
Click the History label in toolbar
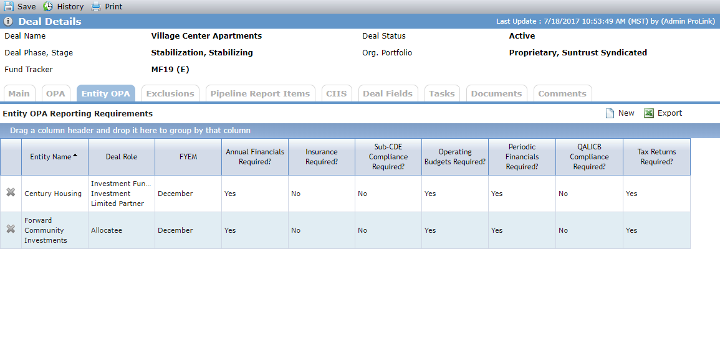pos(70,7)
